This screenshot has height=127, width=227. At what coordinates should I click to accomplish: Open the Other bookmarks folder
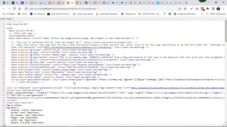point(216,14)
